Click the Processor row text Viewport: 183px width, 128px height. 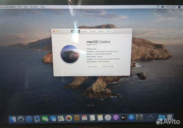(102, 51)
